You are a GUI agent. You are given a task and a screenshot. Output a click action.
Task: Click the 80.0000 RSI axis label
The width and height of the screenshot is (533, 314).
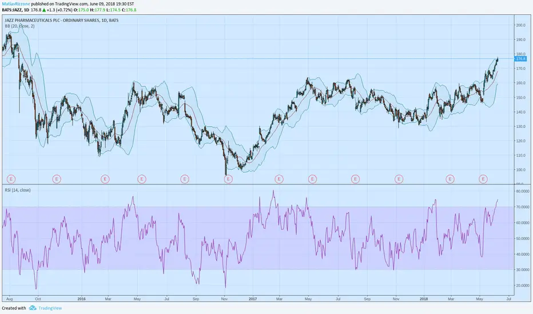523,191
